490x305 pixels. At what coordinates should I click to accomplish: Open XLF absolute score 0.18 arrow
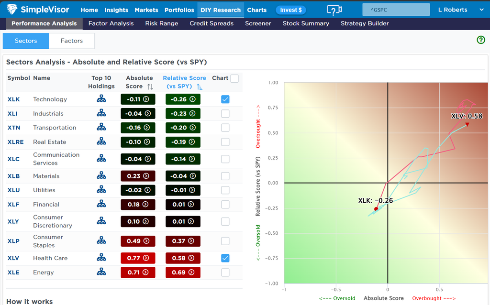(145, 205)
